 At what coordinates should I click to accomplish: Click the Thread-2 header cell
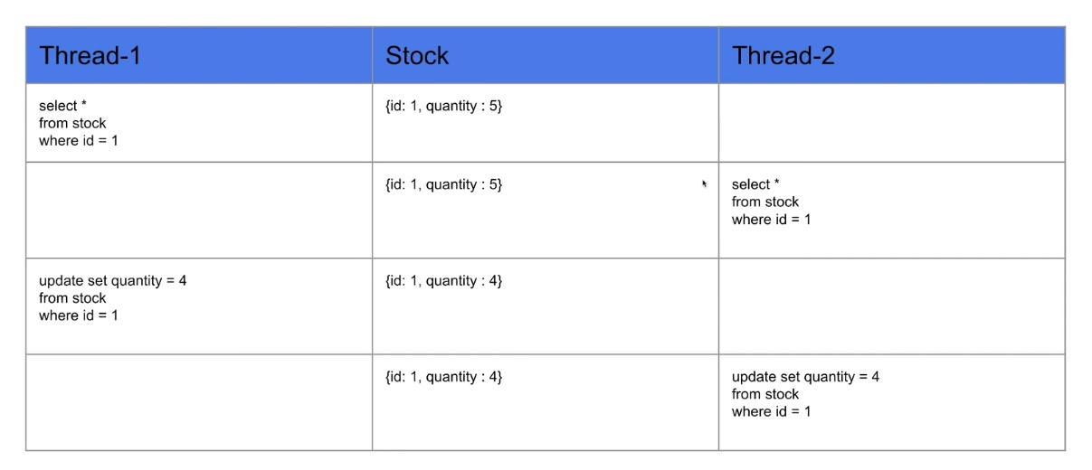pos(892,55)
